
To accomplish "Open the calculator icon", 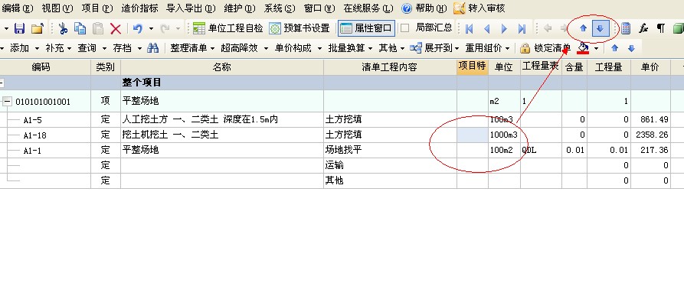I will (x=626, y=29).
